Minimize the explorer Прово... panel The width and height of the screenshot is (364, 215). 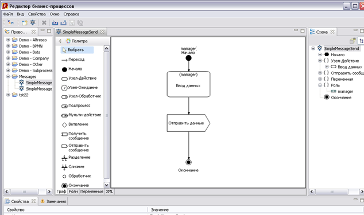click(42, 30)
